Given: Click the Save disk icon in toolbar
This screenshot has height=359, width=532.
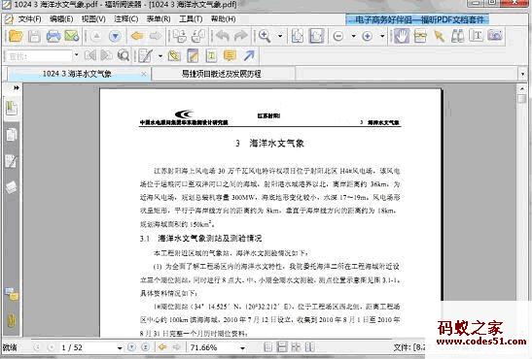Looking at the screenshot, I should pyautogui.click(x=34, y=36).
